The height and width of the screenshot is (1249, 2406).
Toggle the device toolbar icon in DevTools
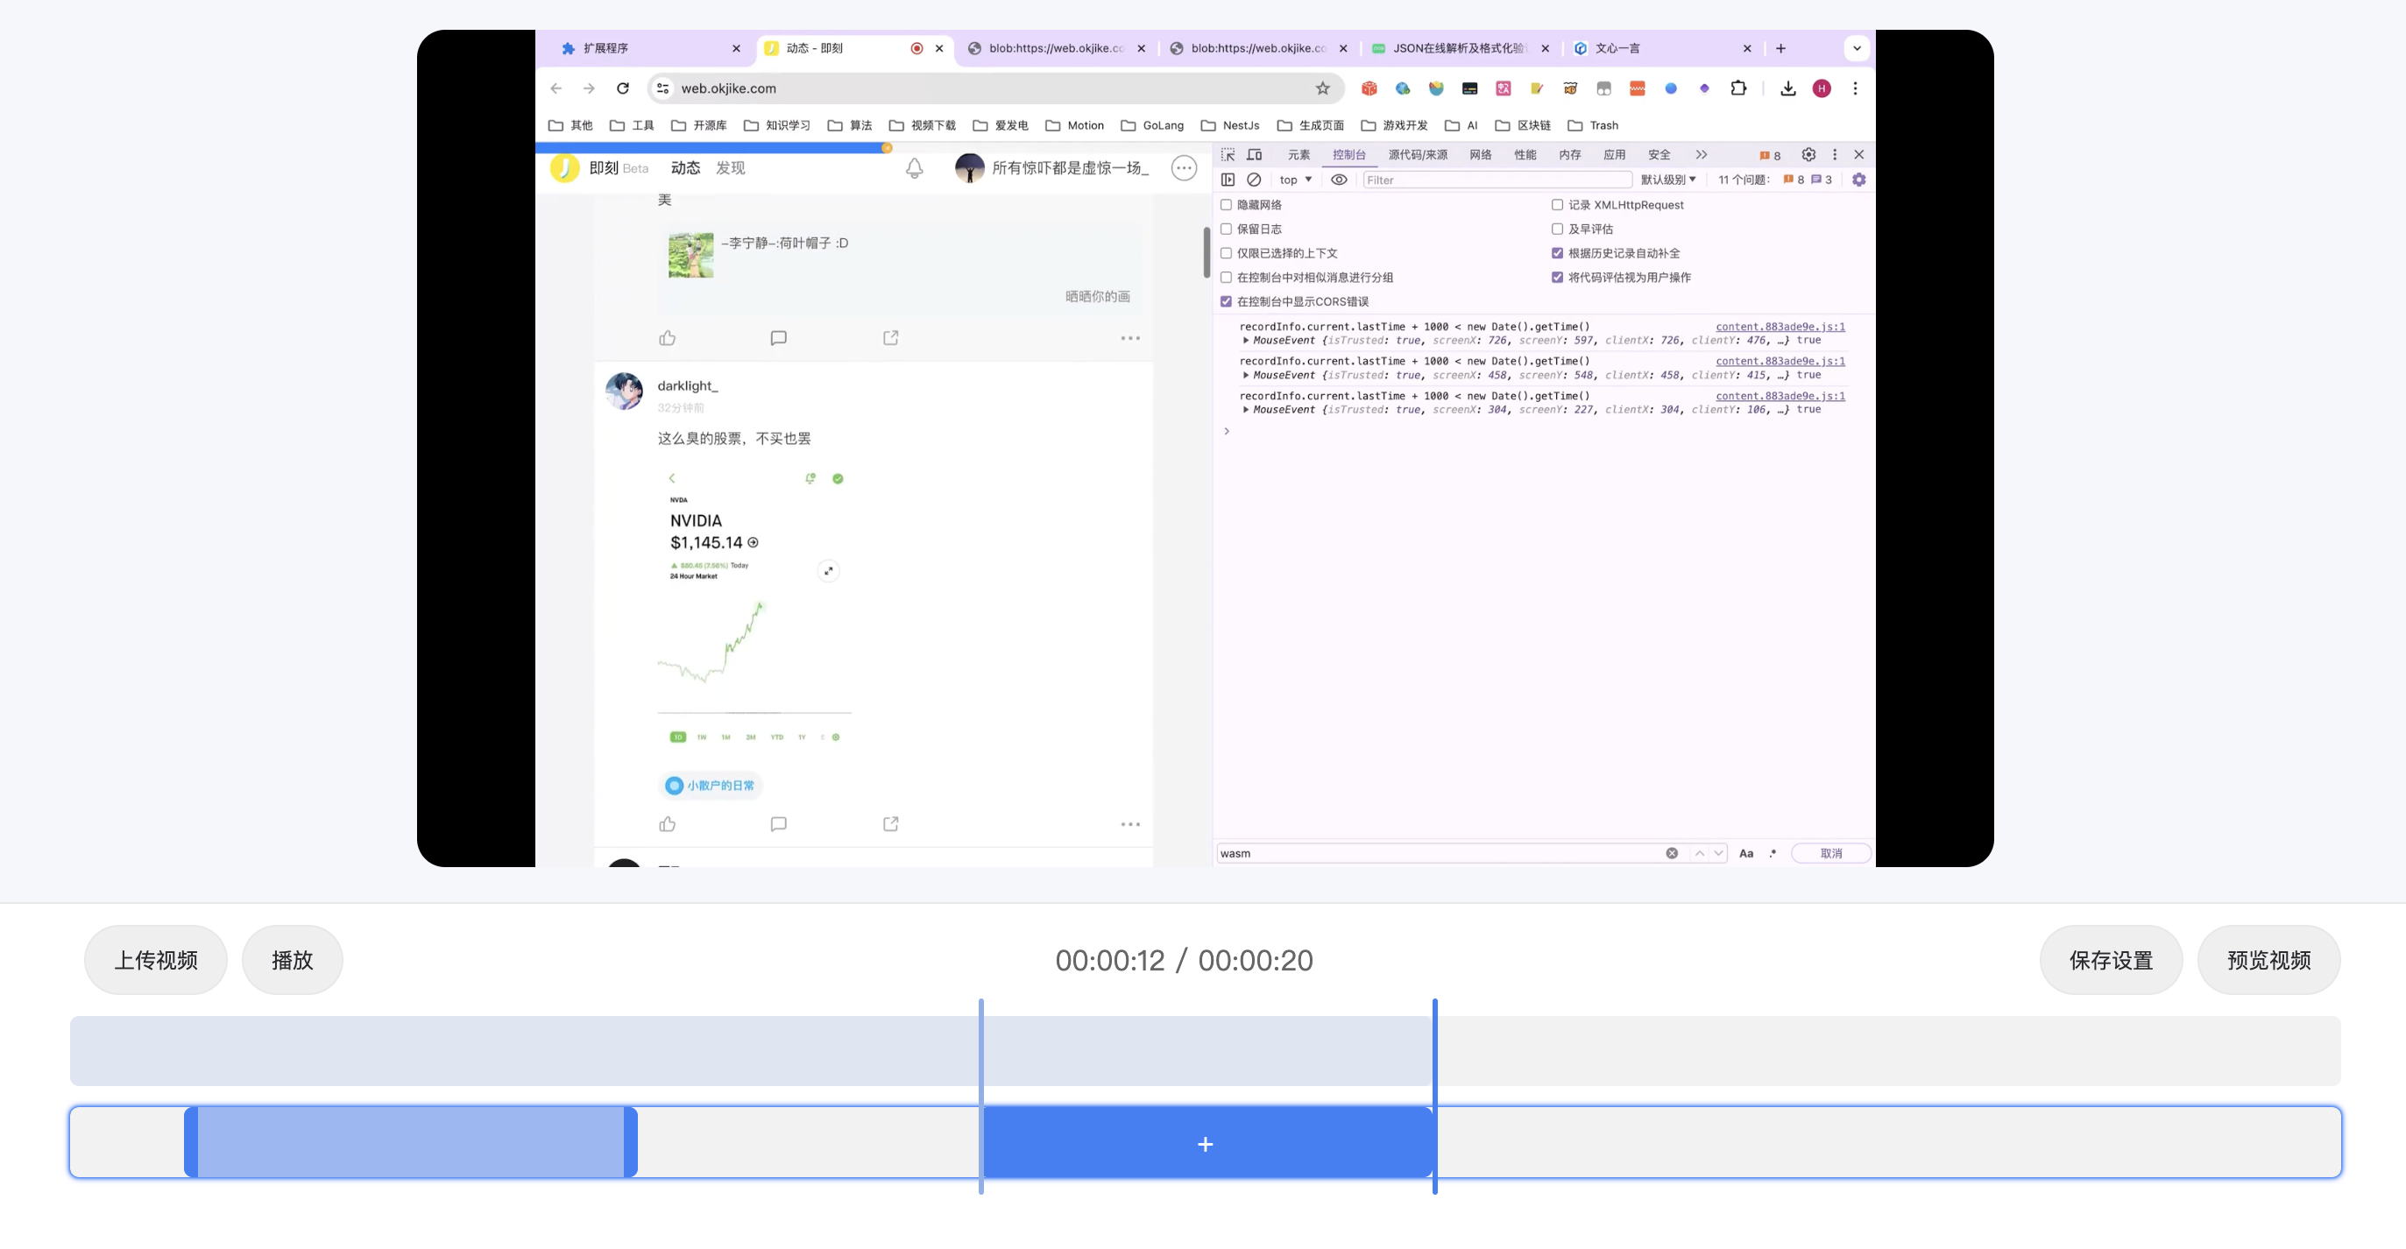[x=1255, y=155]
